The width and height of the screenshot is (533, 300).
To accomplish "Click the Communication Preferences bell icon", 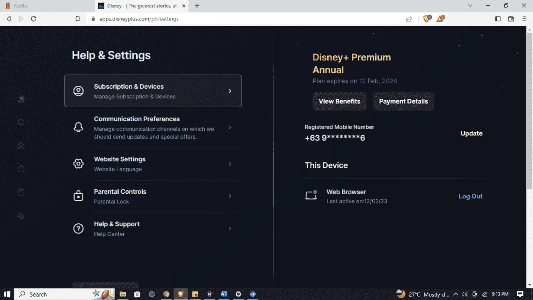I will click(x=78, y=127).
